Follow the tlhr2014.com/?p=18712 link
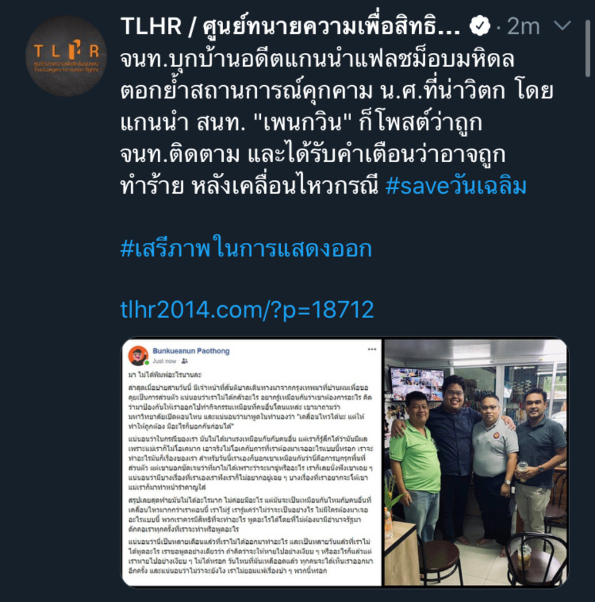Viewport: 595px width, 602px height. (247, 310)
